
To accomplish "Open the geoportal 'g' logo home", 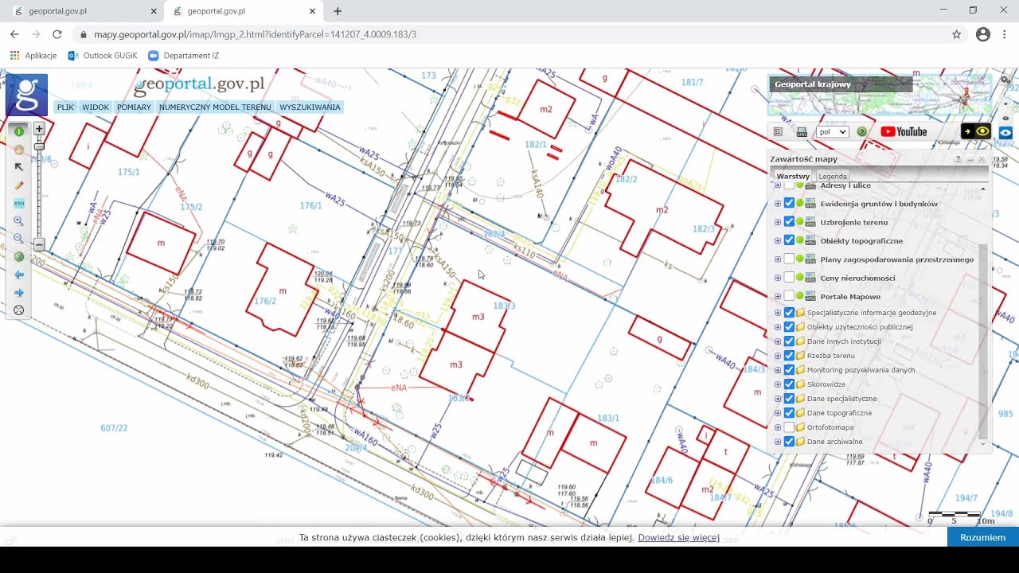I will pos(27,95).
